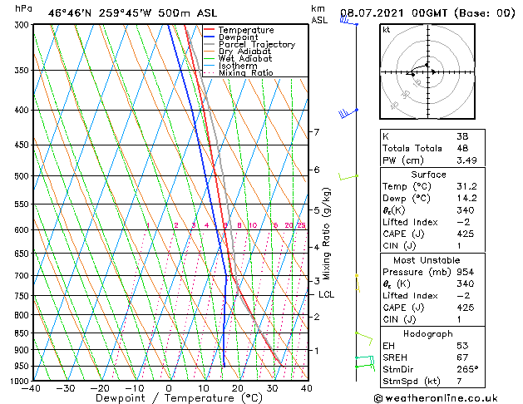523x404 pixels.
Task: Click the hodograph center arrow marker
Action: click(x=433, y=71)
